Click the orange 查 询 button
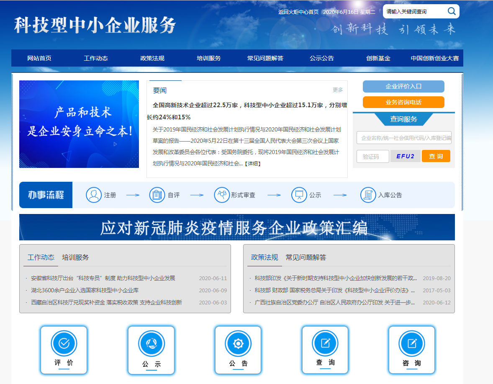493x384 pixels. tap(436, 156)
